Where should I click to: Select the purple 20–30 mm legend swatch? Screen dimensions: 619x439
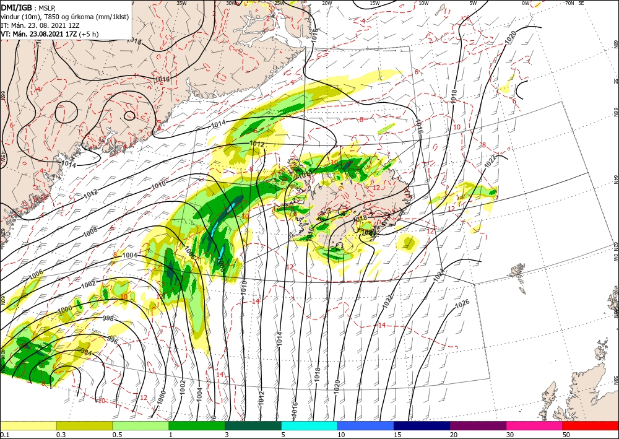pos(478,425)
